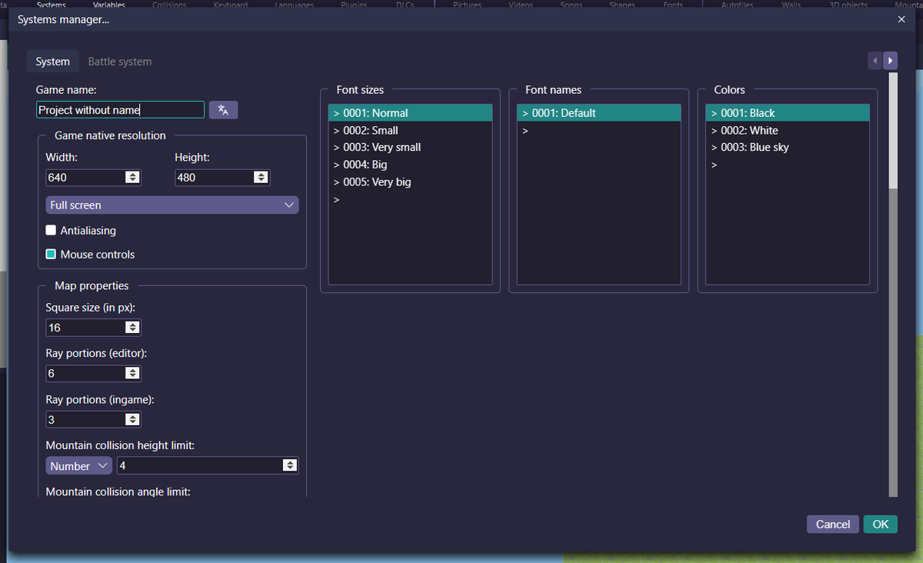The image size is (923, 563).
Task: Select font size "0001: Normal"
Action: tap(410, 113)
